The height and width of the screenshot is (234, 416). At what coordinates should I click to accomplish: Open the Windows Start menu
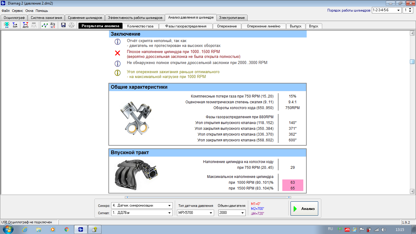point(8,229)
